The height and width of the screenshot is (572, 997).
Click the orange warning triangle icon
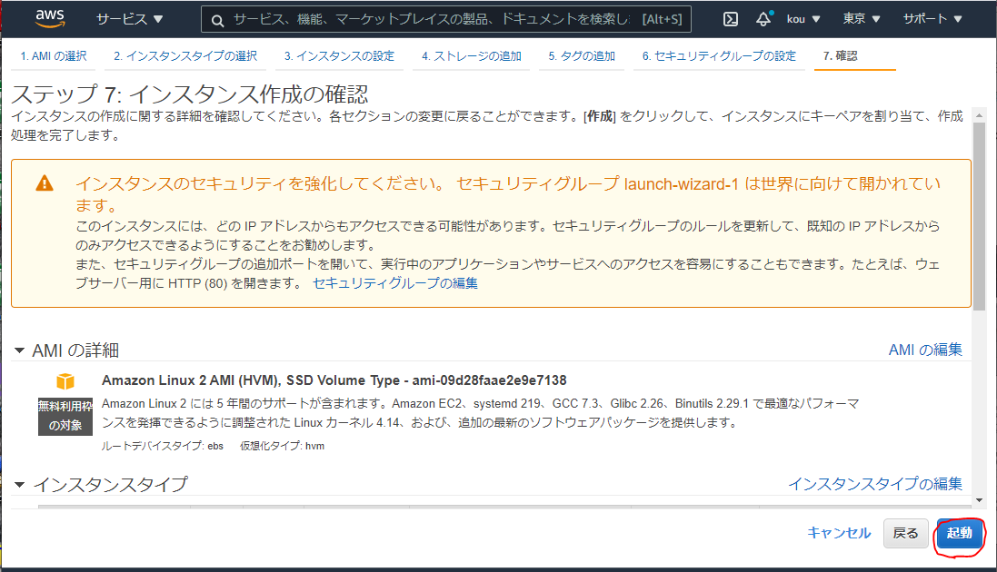click(x=45, y=183)
